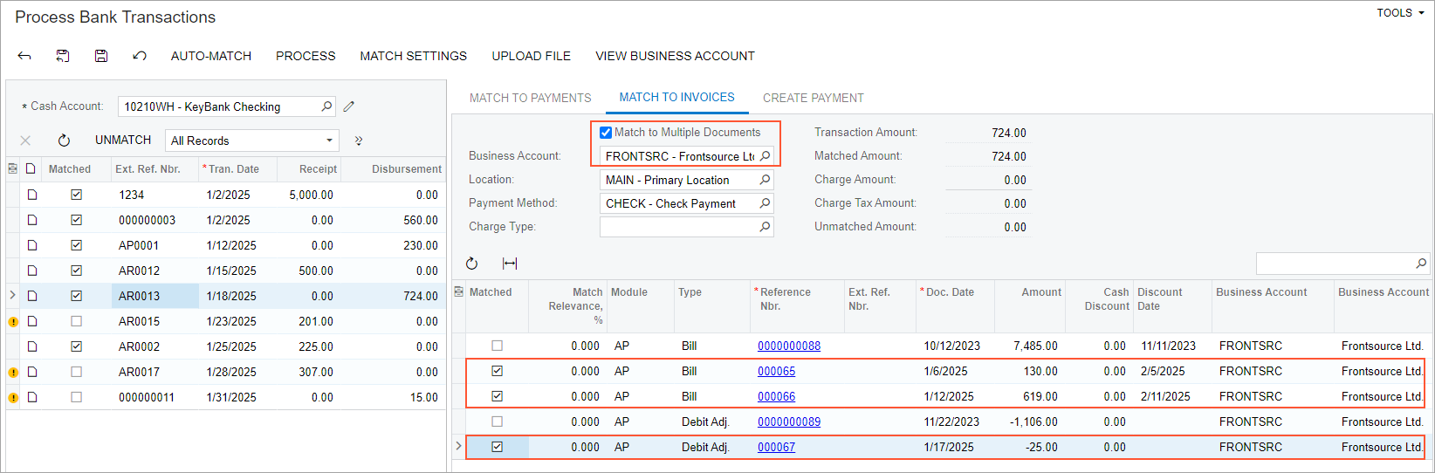The width and height of the screenshot is (1435, 473).
Task: Open the Business Account lookup magnifier
Action: [765, 156]
